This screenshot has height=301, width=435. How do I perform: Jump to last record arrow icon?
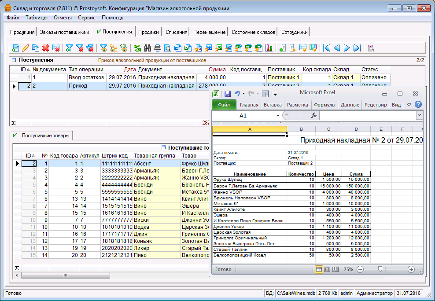coord(357,48)
